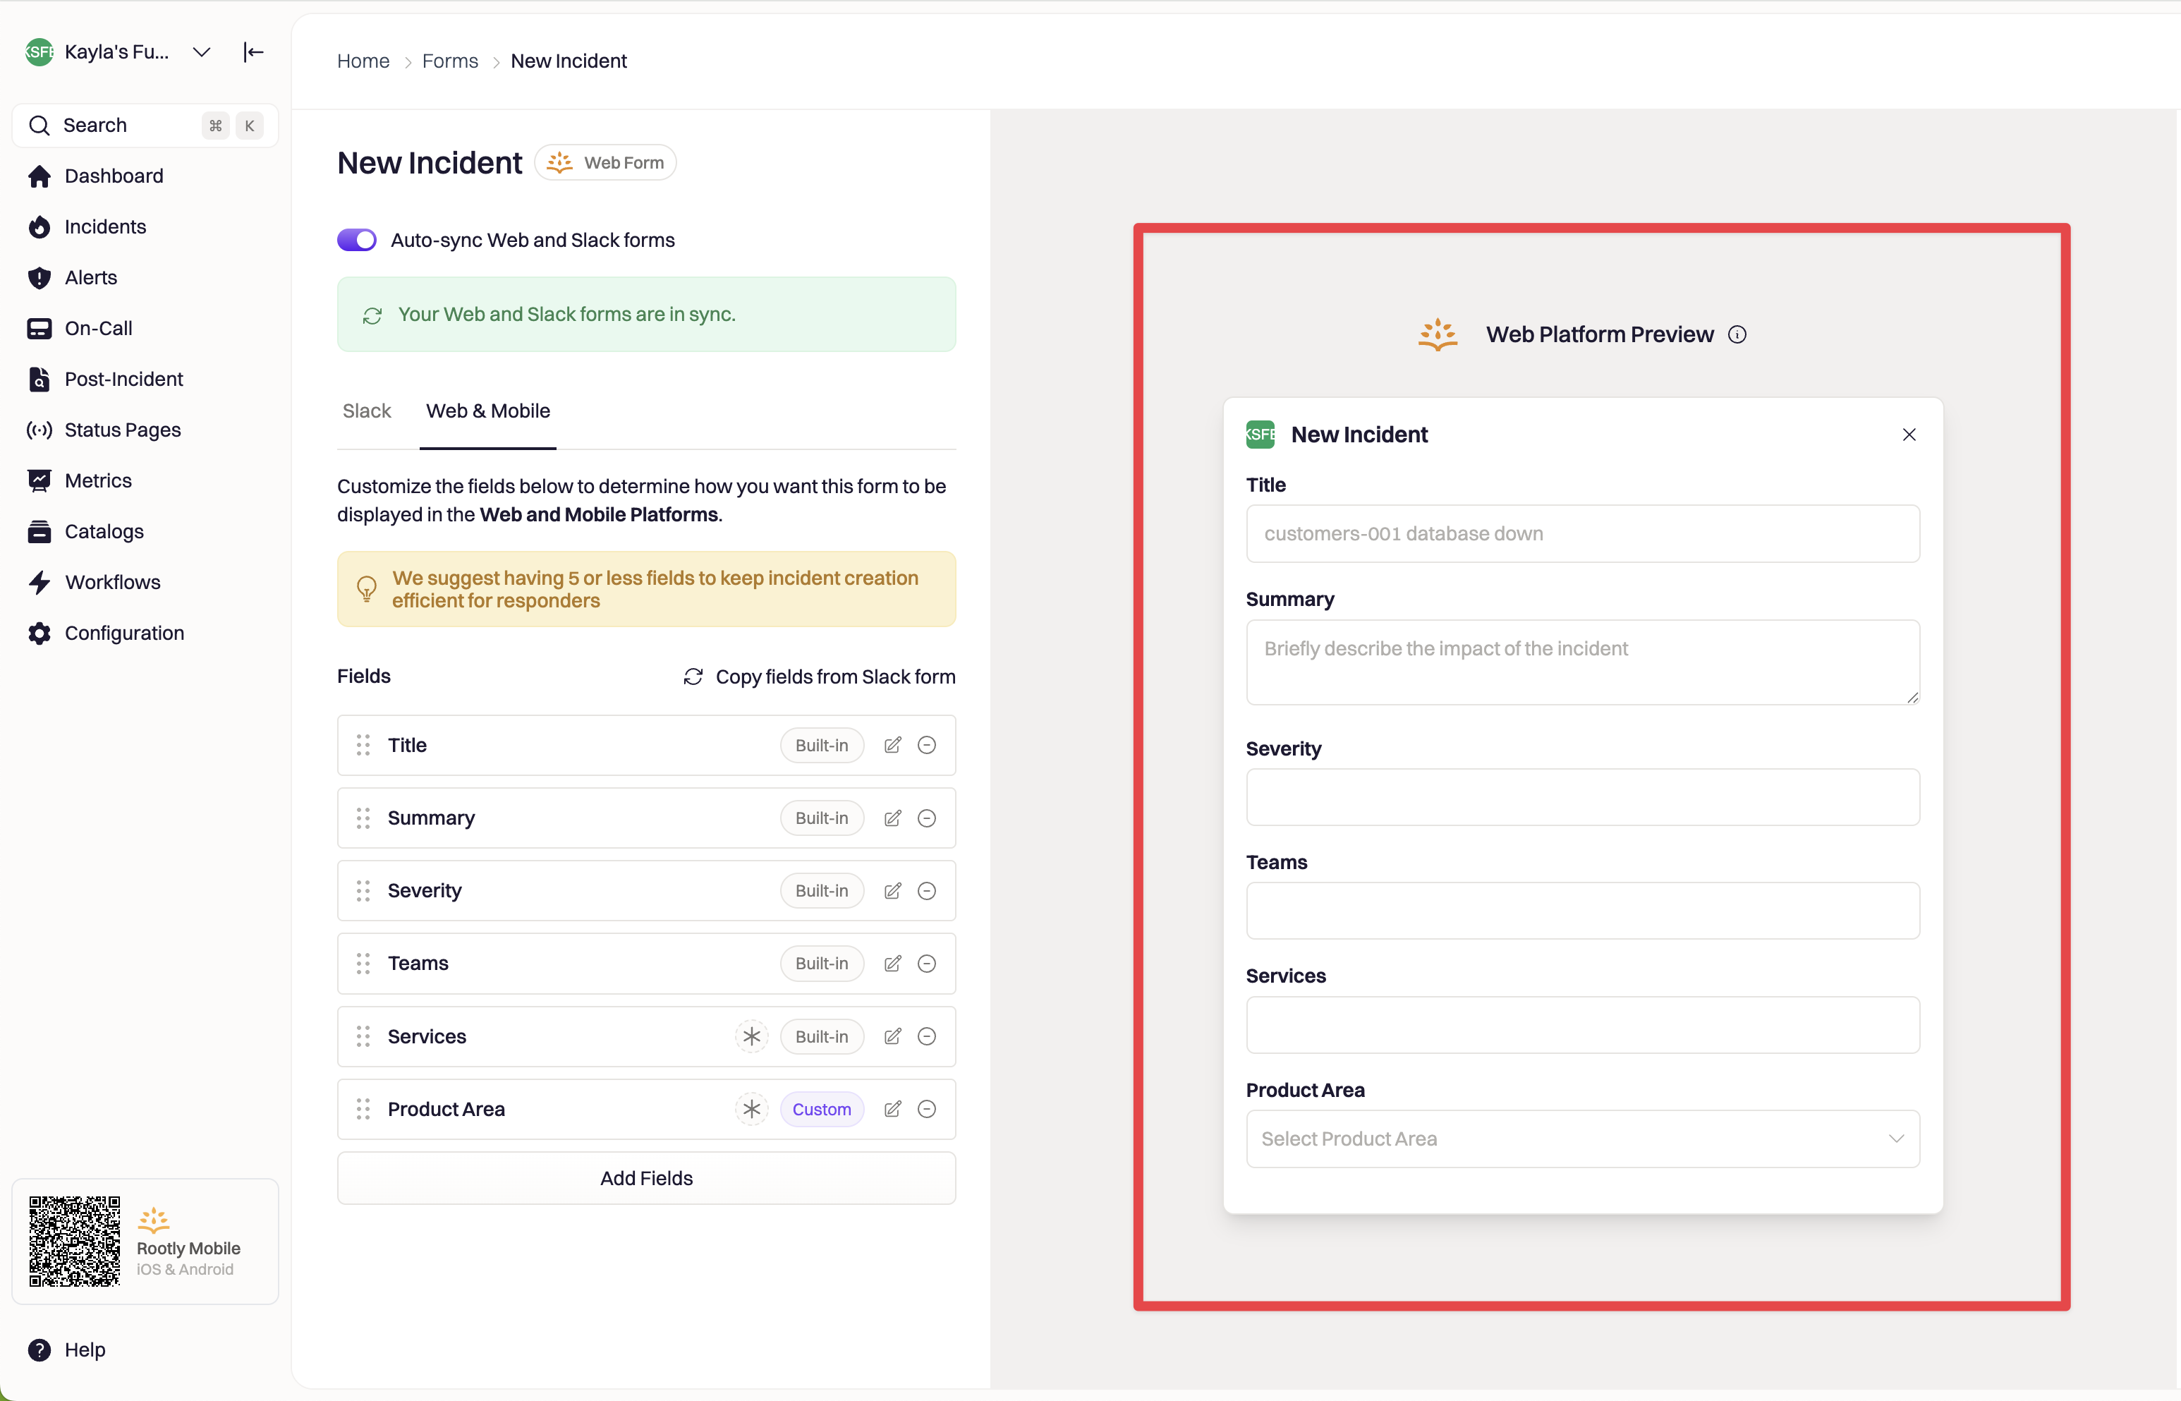The width and height of the screenshot is (2181, 1401).
Task: Switch to the Slack tab
Action: click(x=367, y=411)
